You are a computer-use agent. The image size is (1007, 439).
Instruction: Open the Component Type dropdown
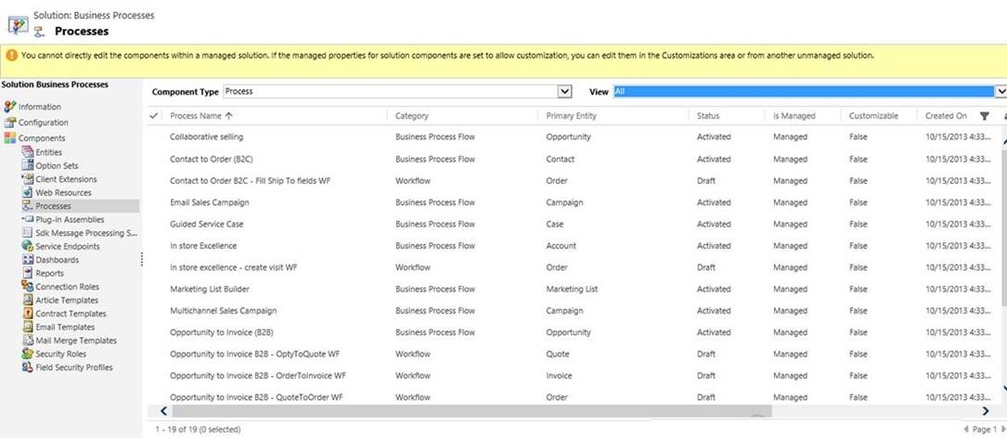click(564, 92)
